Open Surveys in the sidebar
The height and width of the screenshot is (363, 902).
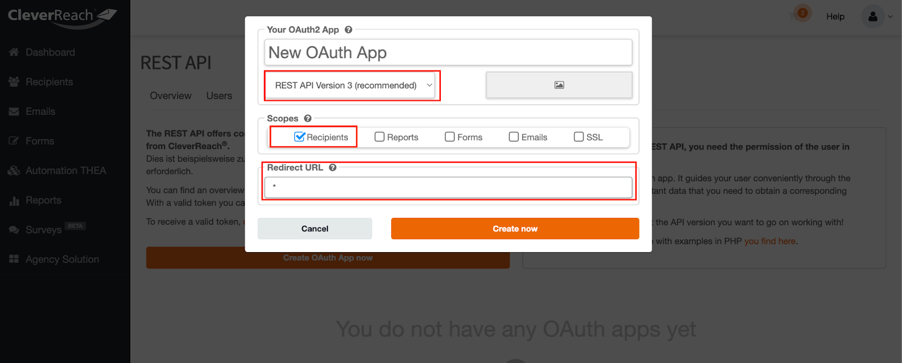(43, 230)
